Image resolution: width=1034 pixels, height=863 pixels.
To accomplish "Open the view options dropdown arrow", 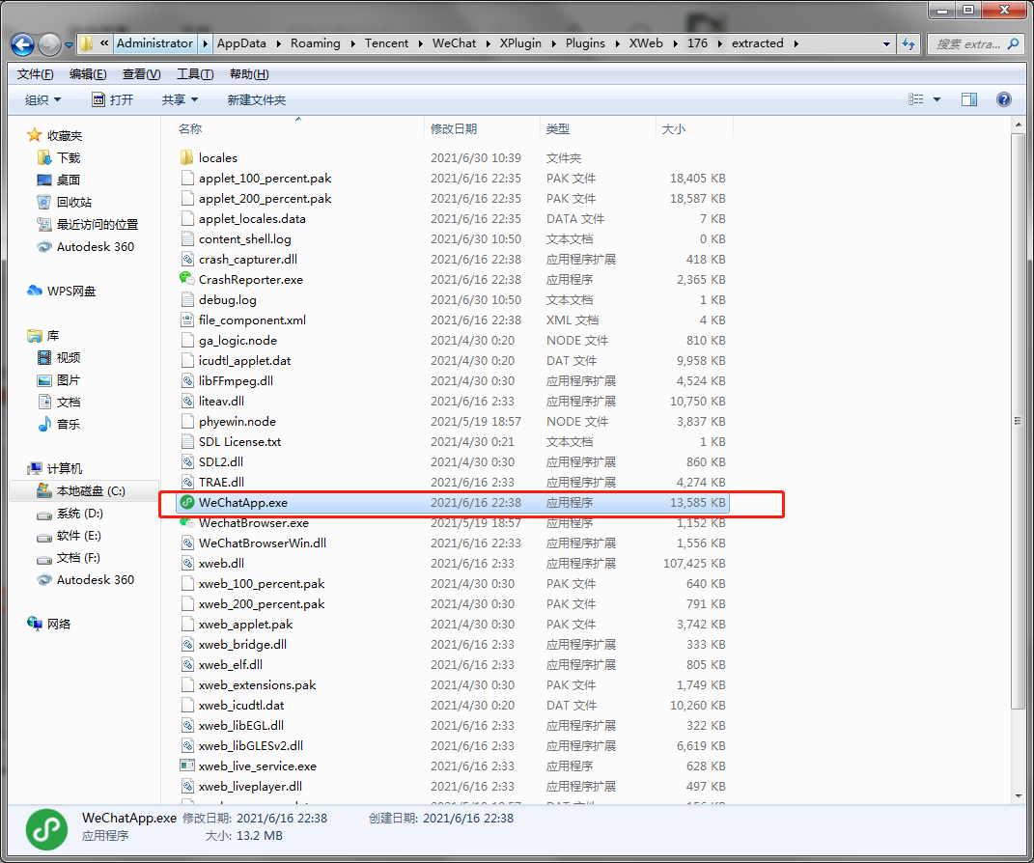I will coord(936,99).
